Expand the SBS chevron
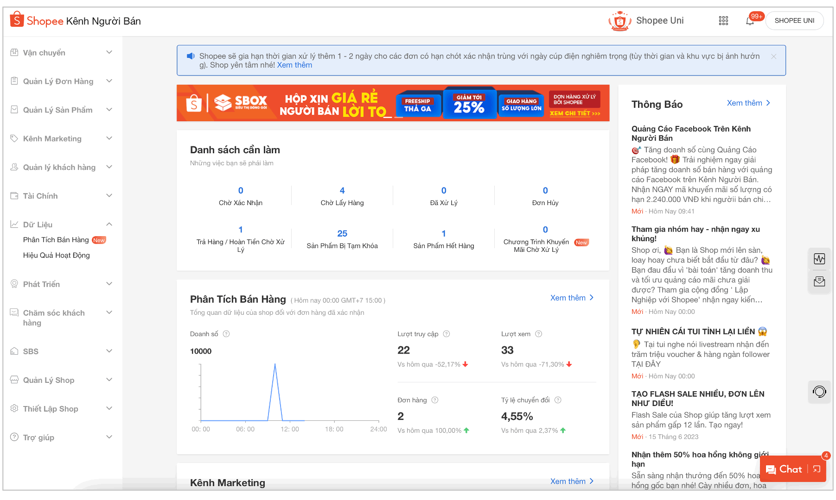Image resolution: width=836 pixels, height=500 pixels. click(109, 351)
